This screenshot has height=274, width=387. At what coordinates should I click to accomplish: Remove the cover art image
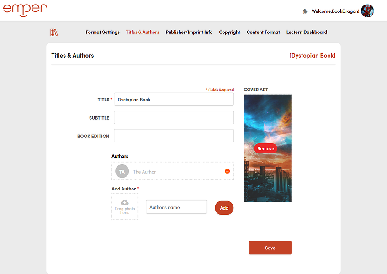[x=265, y=148]
